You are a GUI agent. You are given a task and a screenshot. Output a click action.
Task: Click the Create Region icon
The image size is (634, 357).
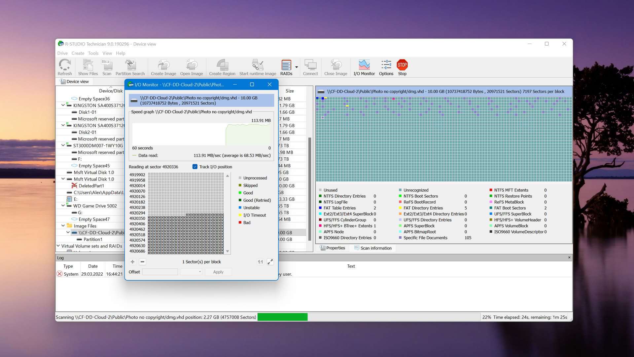[x=222, y=67]
